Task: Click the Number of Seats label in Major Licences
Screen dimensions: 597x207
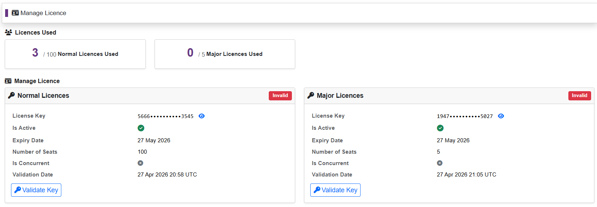Action: click(x=334, y=152)
